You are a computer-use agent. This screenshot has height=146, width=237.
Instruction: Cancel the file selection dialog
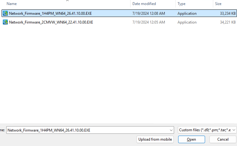(x=223, y=139)
